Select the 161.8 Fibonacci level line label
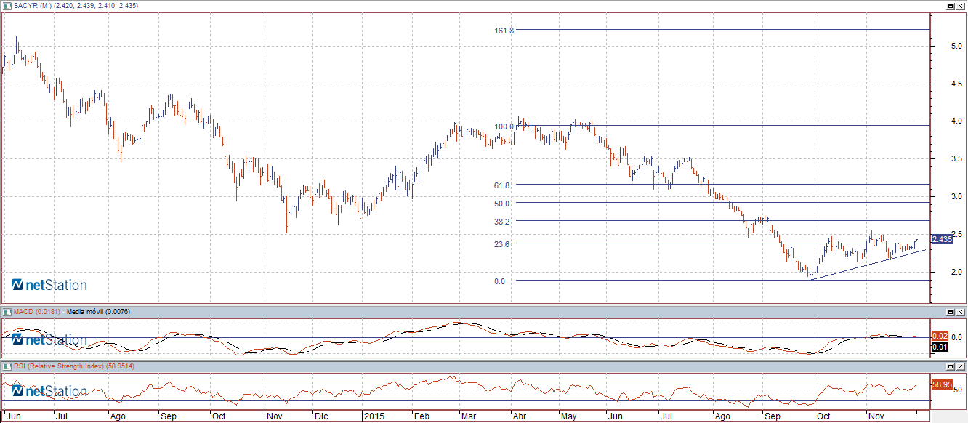 504,31
